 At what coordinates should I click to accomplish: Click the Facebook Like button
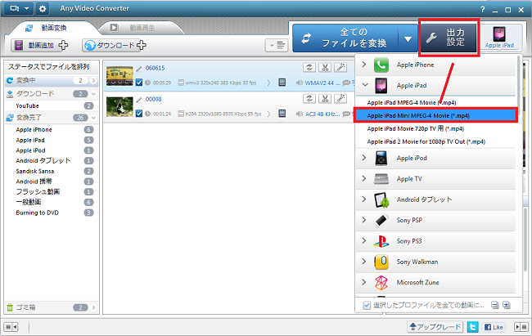tap(494, 327)
